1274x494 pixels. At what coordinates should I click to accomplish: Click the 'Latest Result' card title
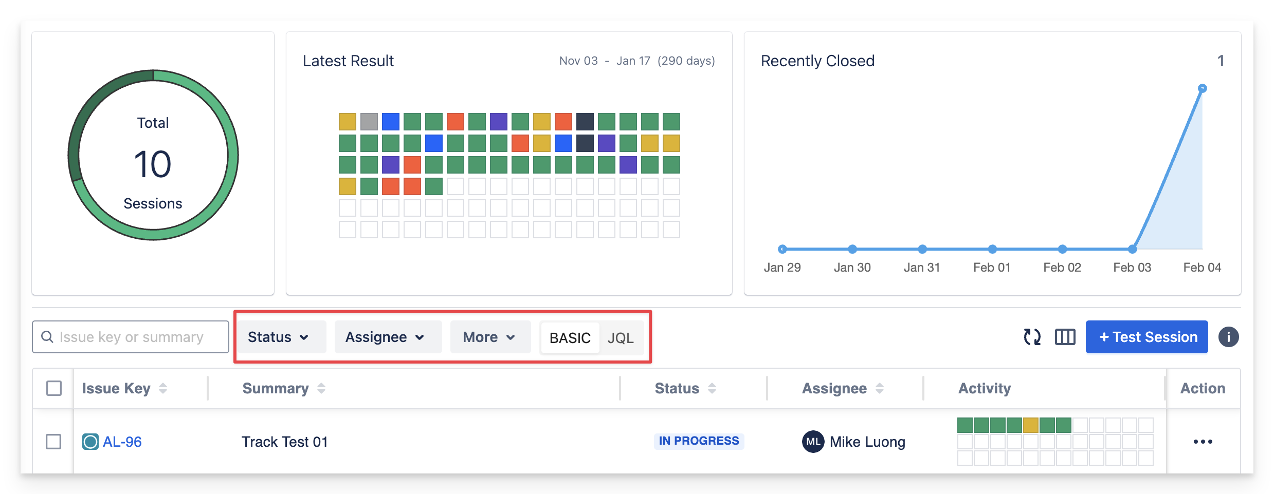point(348,61)
